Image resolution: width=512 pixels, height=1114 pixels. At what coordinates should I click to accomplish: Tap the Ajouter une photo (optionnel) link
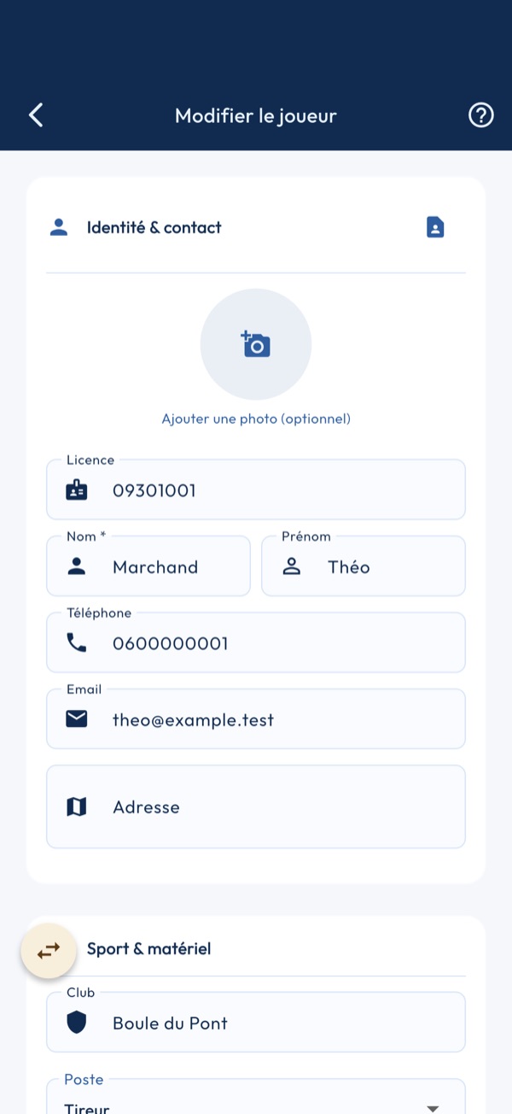256,419
